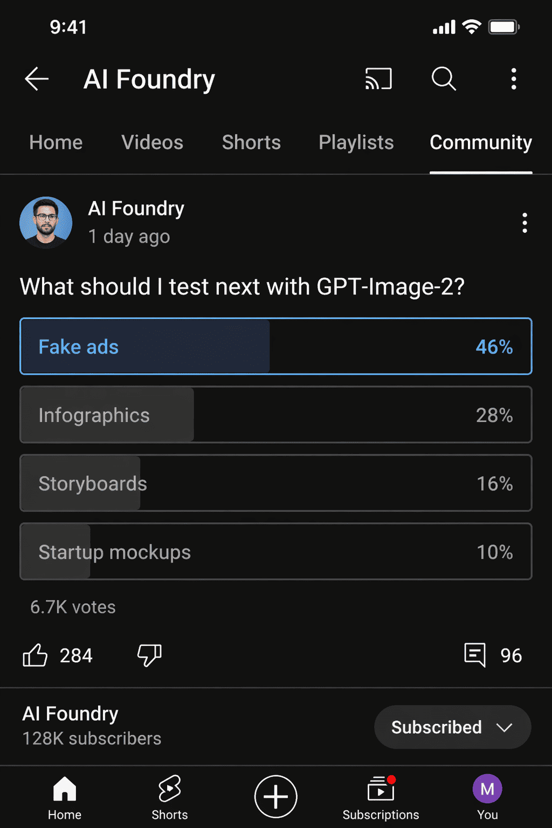Image resolution: width=552 pixels, height=828 pixels.
Task: Open channel search with the magnifier icon
Action: pyautogui.click(x=443, y=79)
